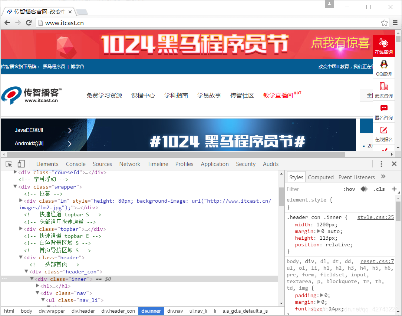Select ul.nav_li in the breadcrumb
This screenshot has width=402, height=316.
198,311
